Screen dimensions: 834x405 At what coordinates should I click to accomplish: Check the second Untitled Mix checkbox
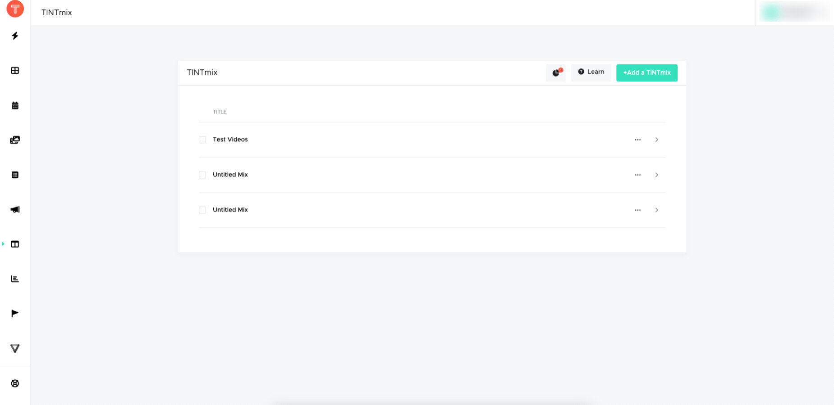point(202,210)
